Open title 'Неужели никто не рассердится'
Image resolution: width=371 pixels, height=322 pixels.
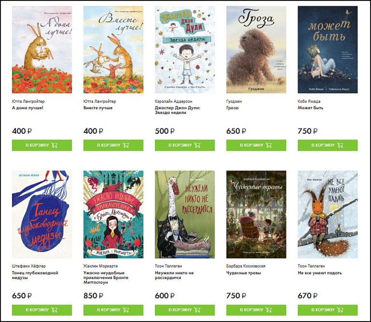tap(174, 275)
